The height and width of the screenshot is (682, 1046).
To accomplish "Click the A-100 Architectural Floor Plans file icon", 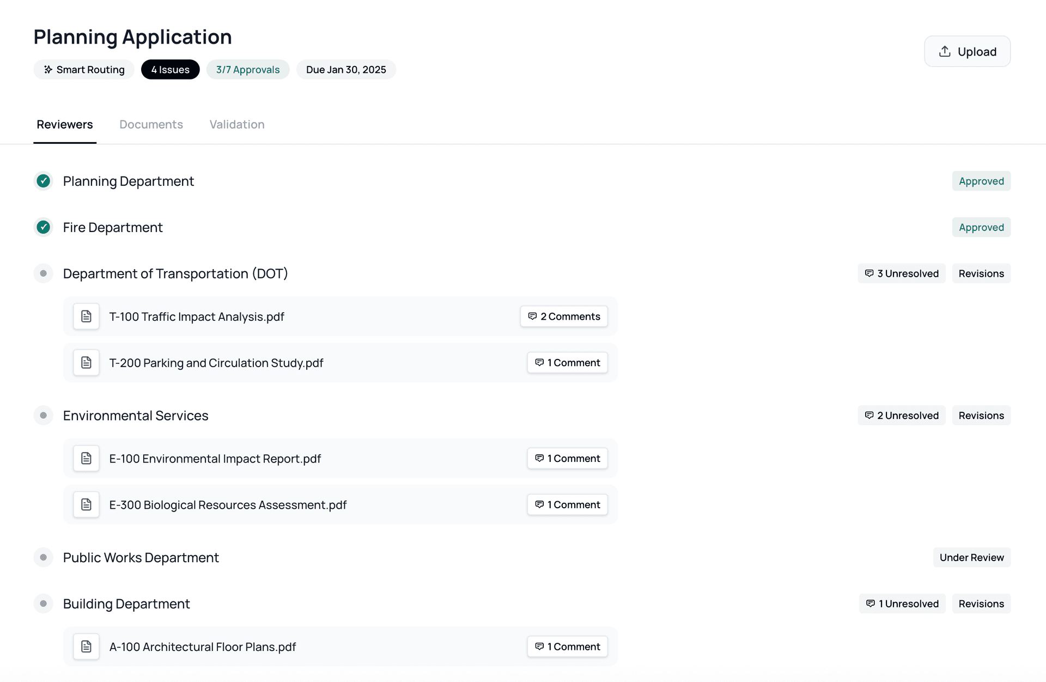I will [x=86, y=647].
